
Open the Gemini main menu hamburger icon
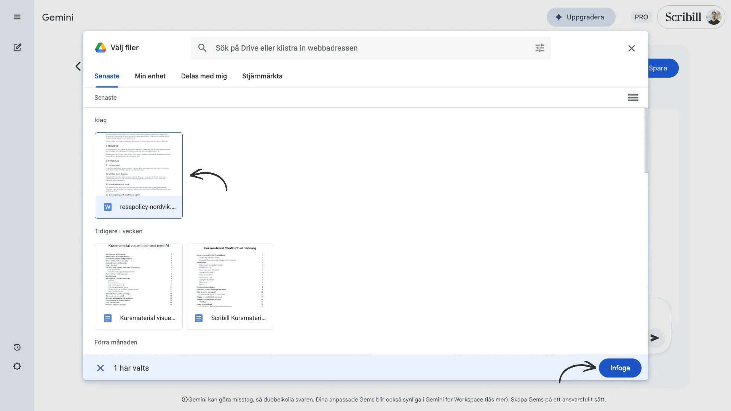point(17,17)
